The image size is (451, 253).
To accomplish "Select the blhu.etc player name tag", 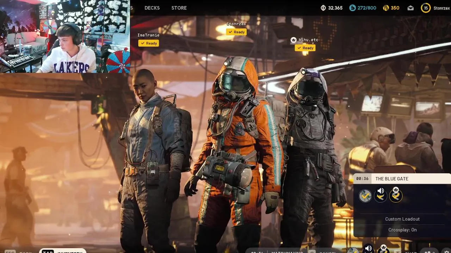I will (308, 40).
